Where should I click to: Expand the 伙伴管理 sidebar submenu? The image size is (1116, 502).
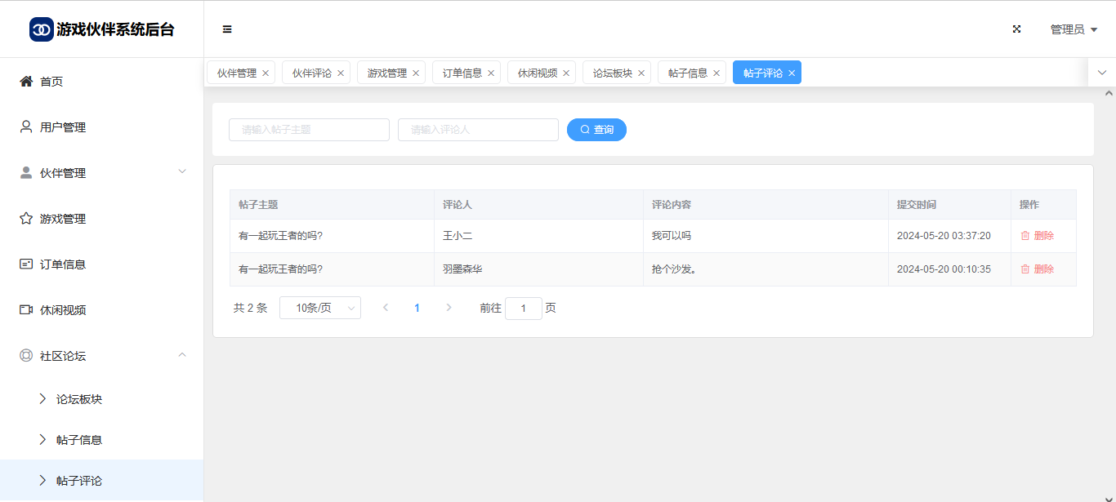[182, 172]
